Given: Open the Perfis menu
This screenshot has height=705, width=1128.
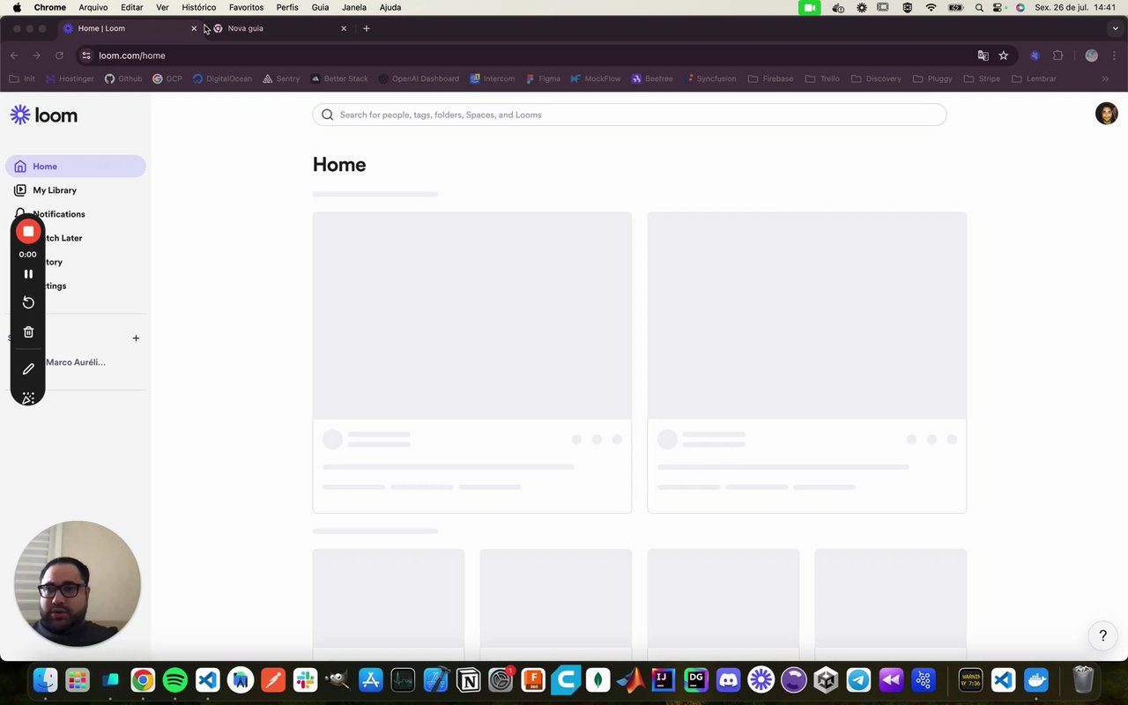Looking at the screenshot, I should [287, 7].
